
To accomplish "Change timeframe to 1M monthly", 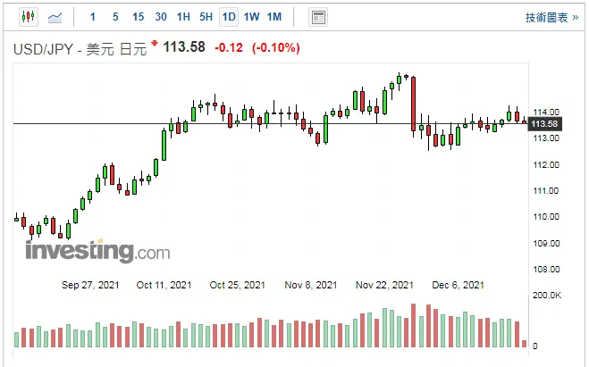I will 274,17.
